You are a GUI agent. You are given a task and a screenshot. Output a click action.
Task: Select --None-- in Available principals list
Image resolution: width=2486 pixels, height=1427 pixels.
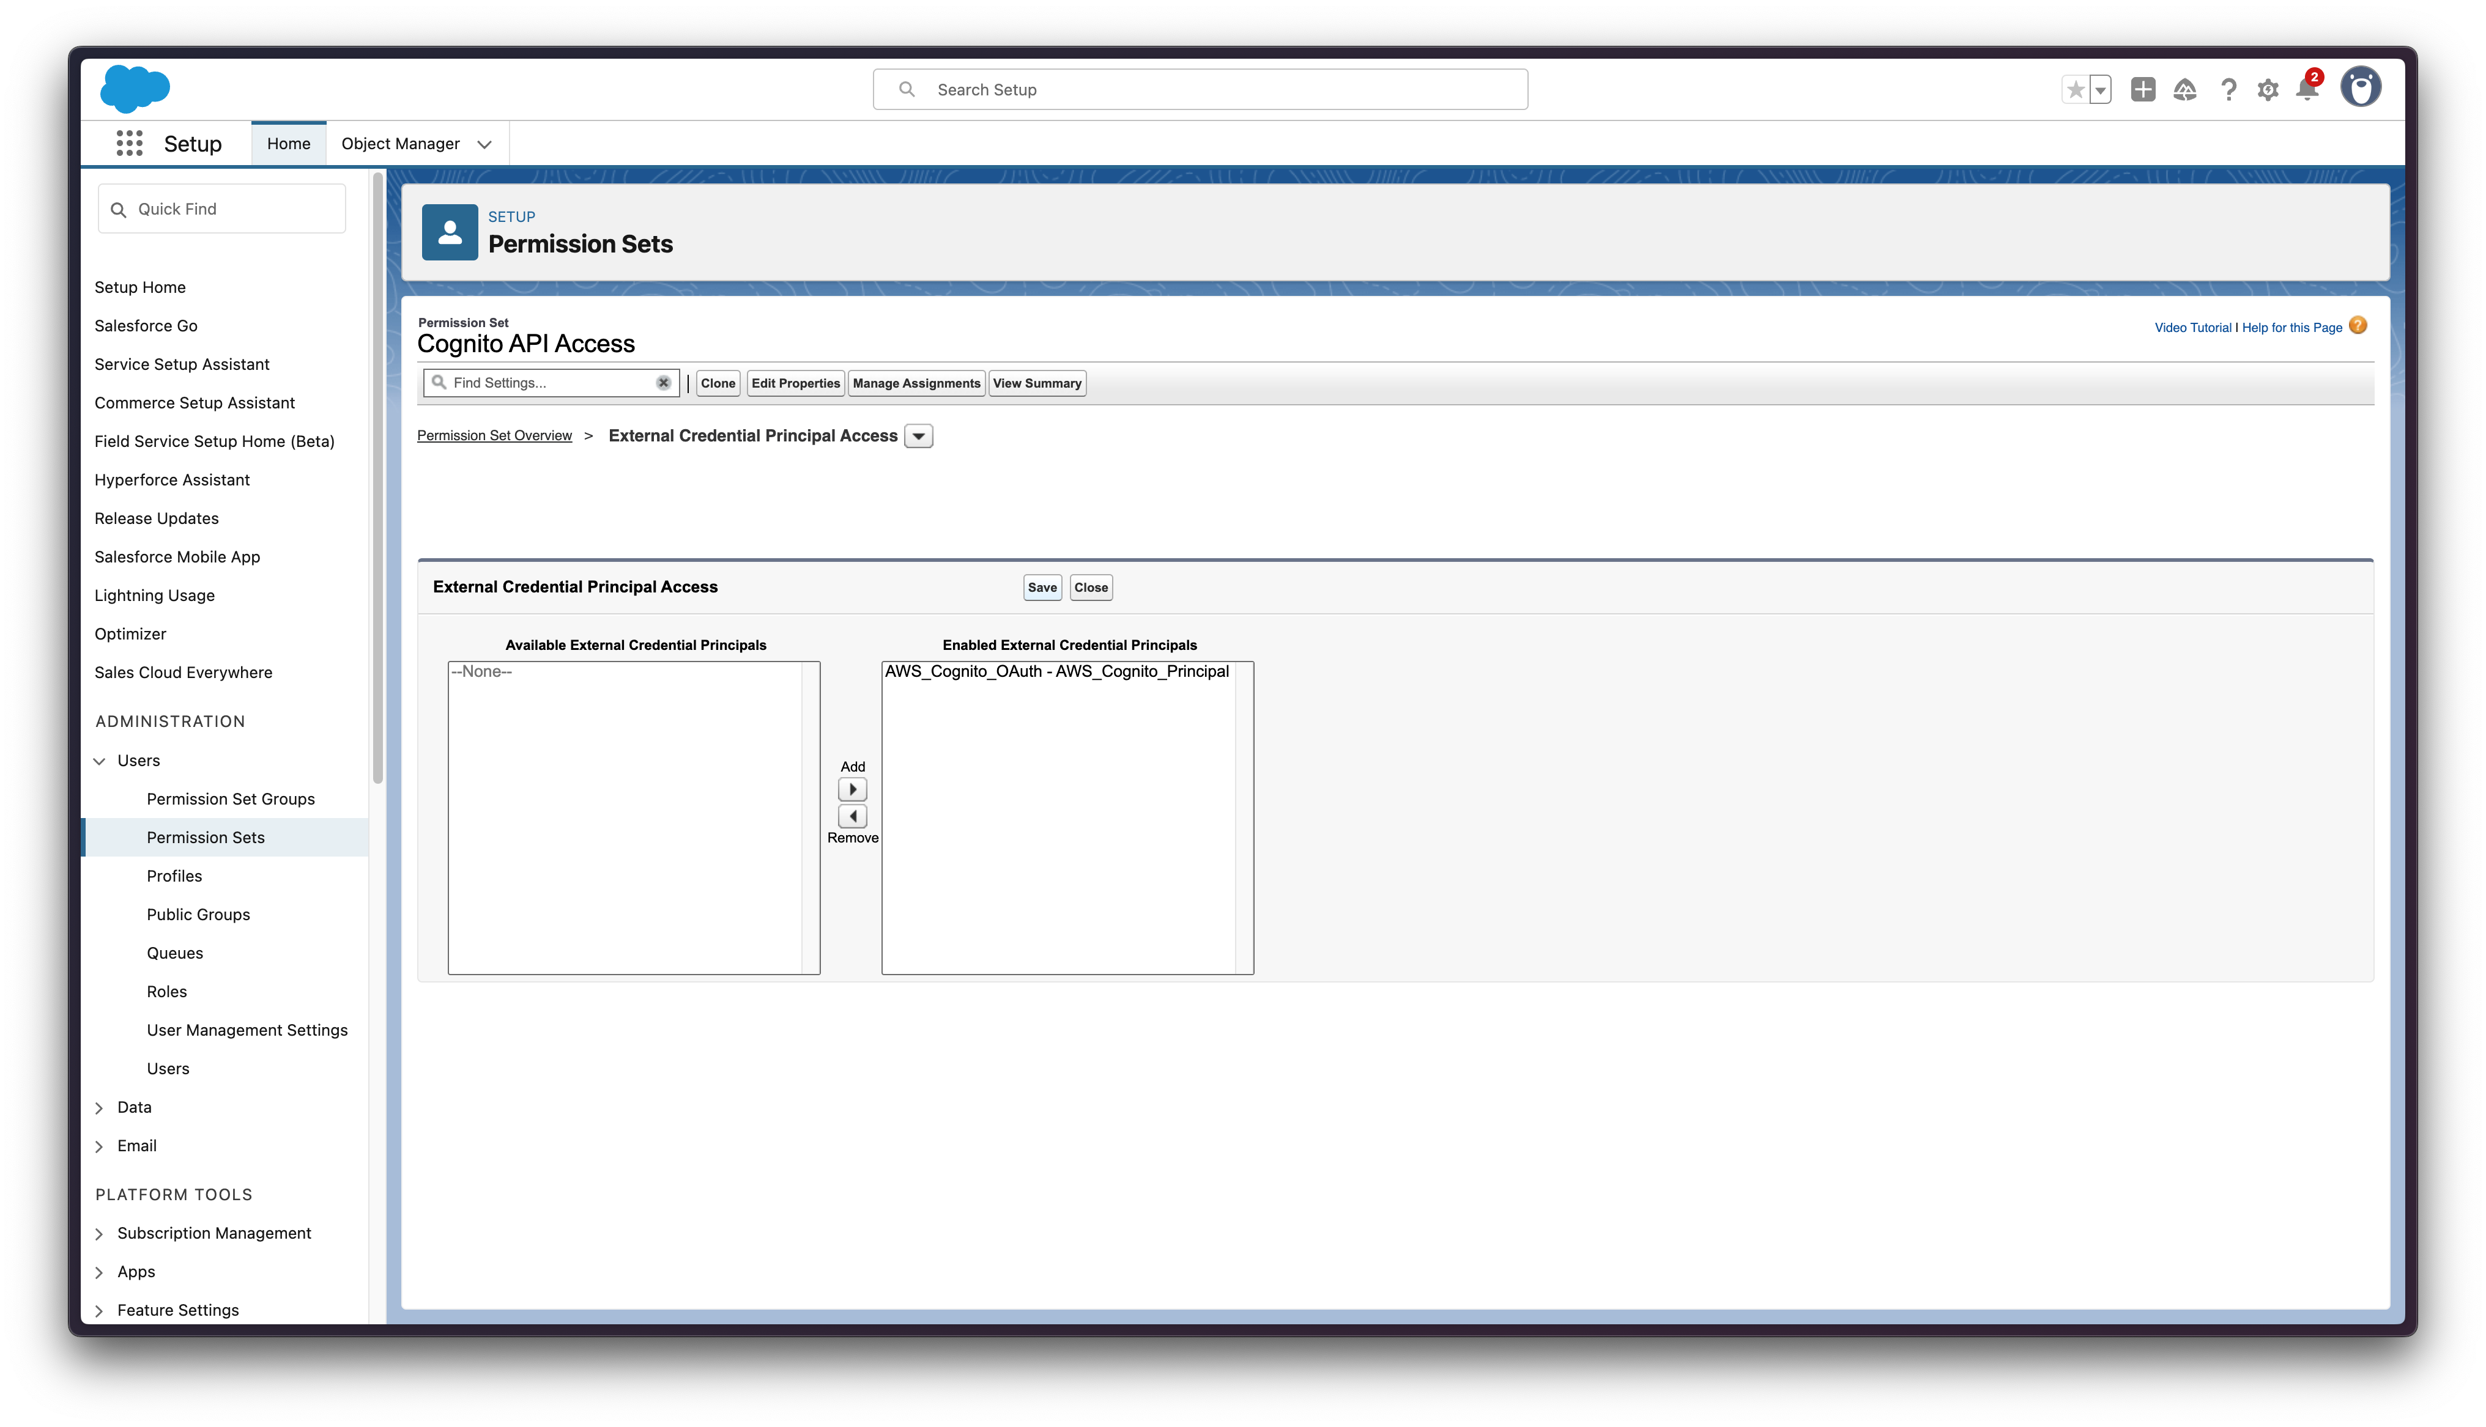(x=480, y=673)
